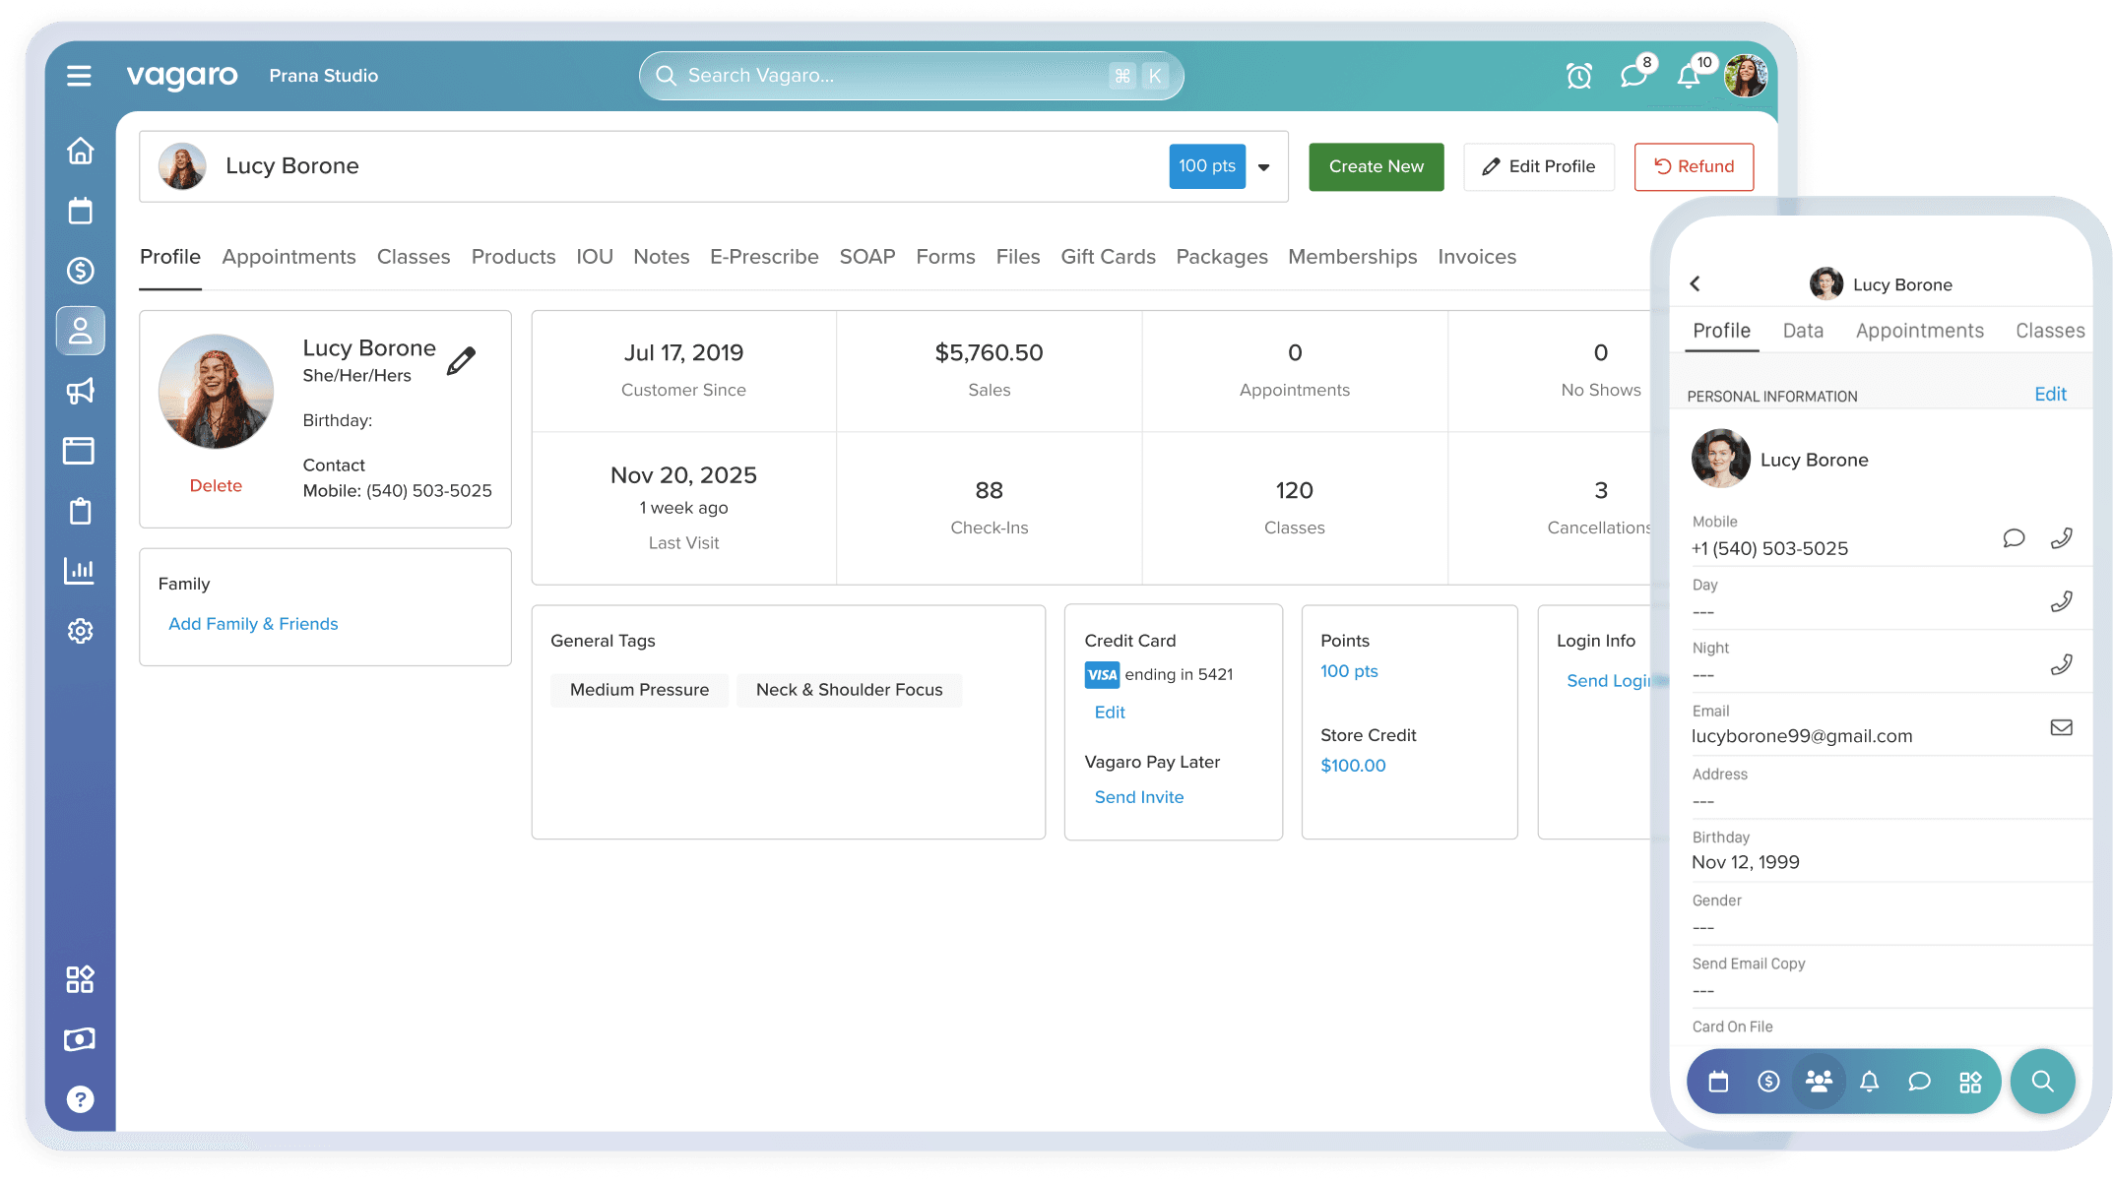
Task: Switch to the Memberships tab
Action: 1352,257
